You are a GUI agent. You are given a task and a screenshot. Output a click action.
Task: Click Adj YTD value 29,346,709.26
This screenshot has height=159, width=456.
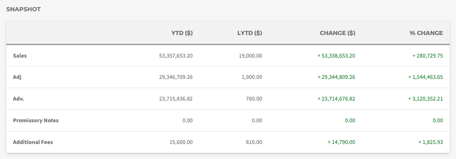[x=176, y=77]
